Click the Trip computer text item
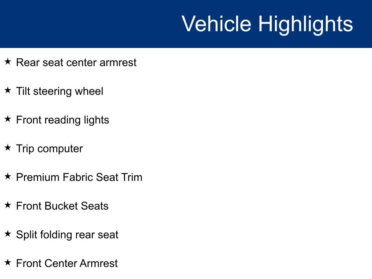This screenshot has height=279, width=372. tap(49, 149)
